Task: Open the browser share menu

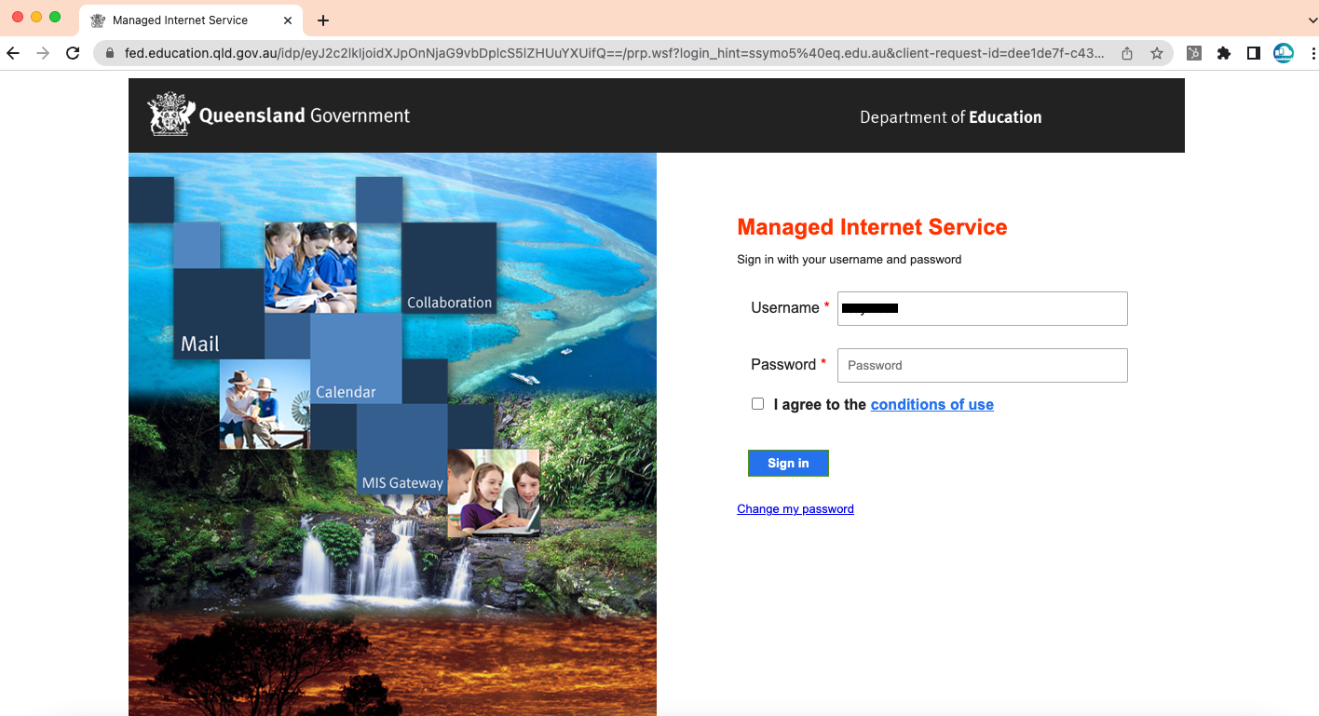Action: pos(1127,53)
